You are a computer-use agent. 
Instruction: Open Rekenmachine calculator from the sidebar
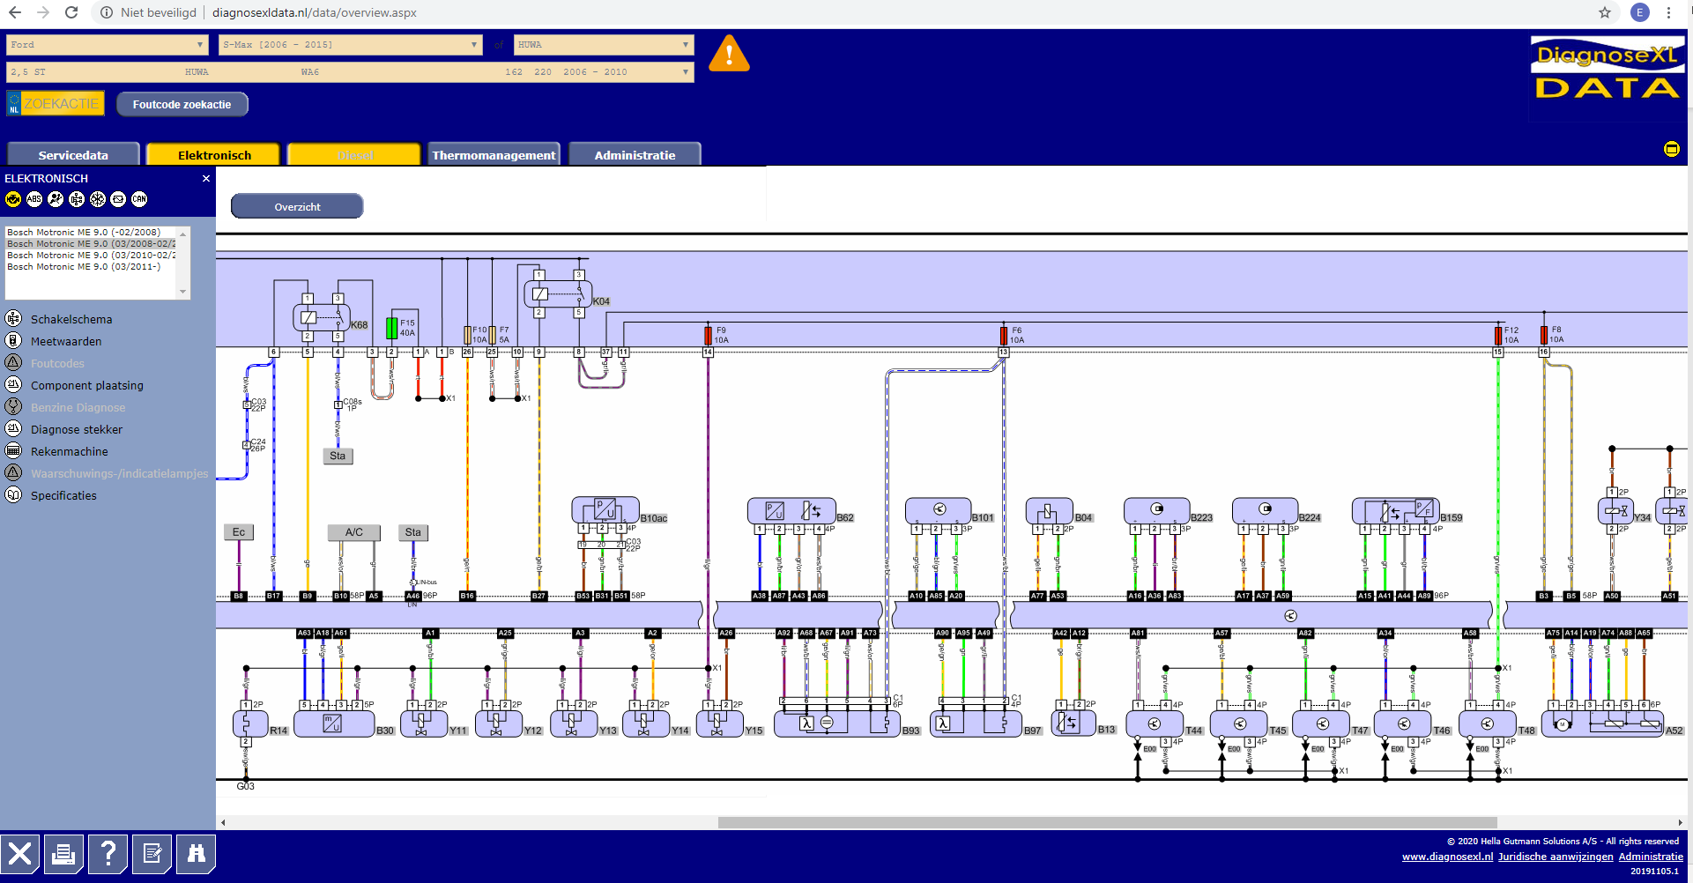pyautogui.click(x=69, y=451)
